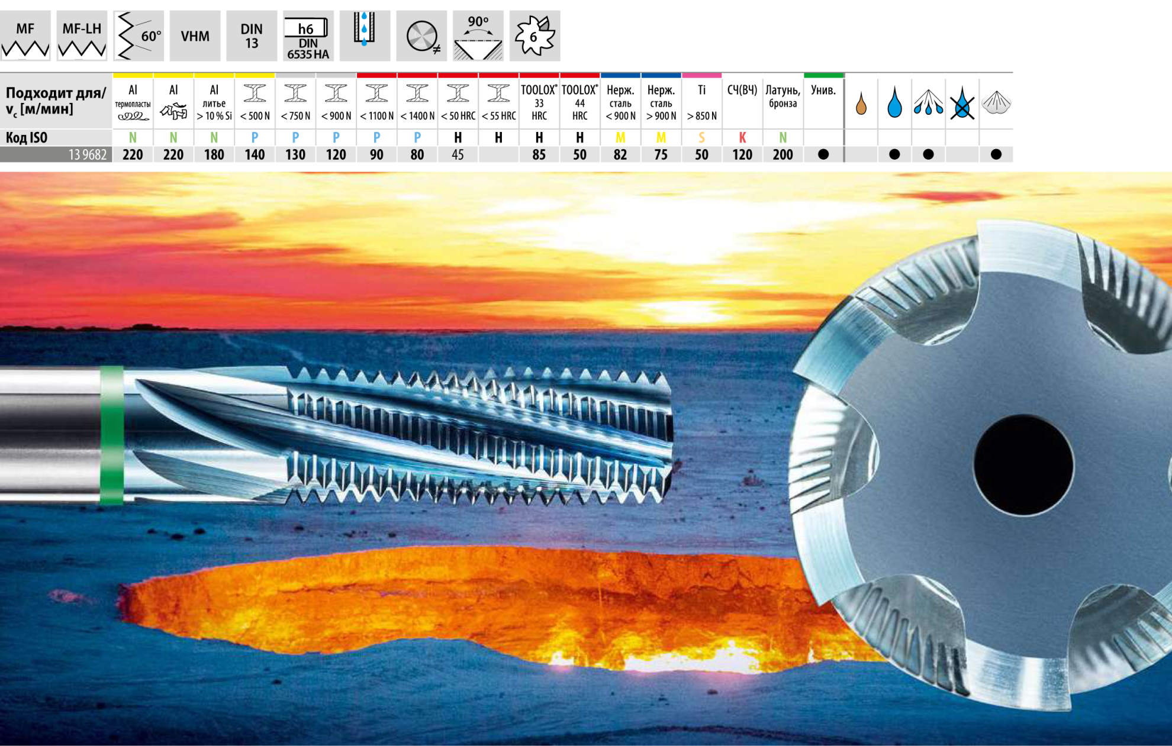Click the MF-LH left-hand thread icon
The image size is (1172, 746).
(x=82, y=35)
